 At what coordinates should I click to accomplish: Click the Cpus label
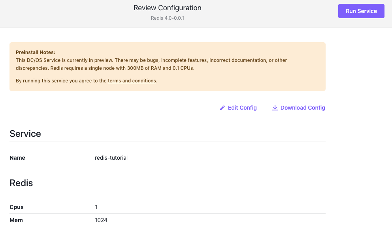point(17,207)
